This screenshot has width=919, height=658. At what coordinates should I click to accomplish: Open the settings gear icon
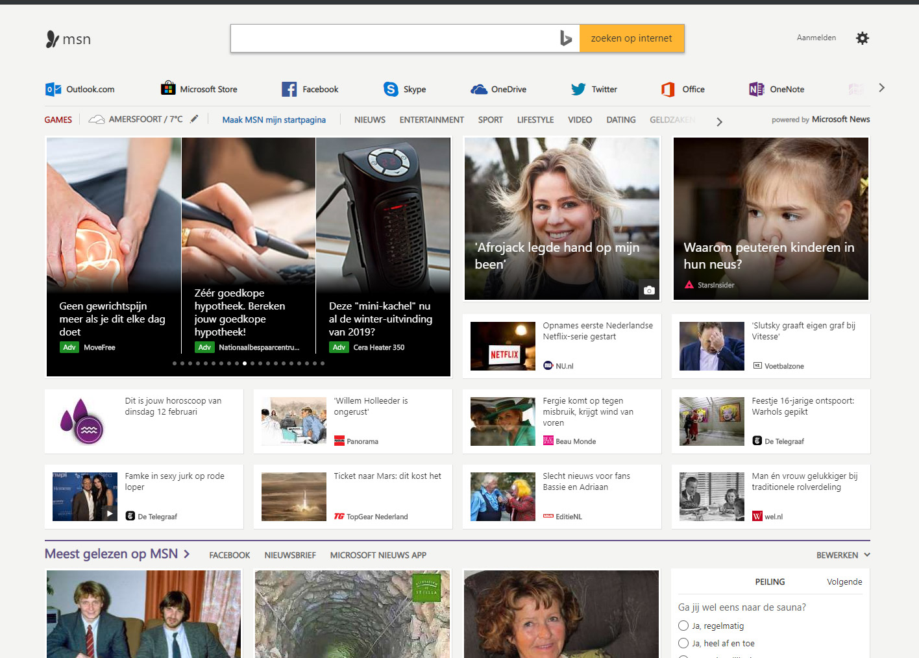coord(862,38)
